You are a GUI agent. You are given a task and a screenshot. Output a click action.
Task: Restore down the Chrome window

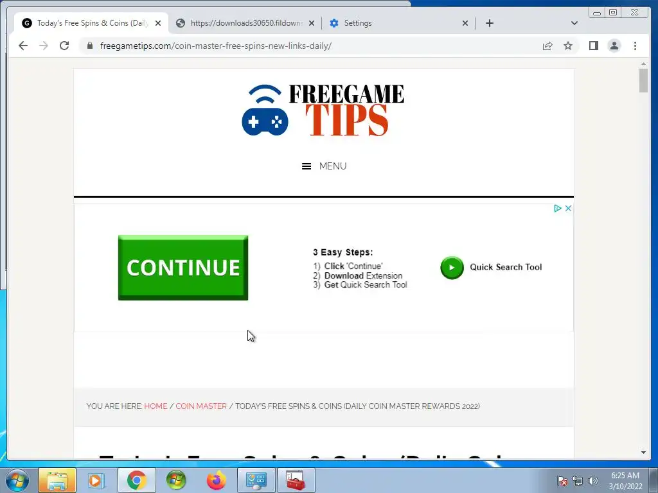pyautogui.click(x=612, y=13)
